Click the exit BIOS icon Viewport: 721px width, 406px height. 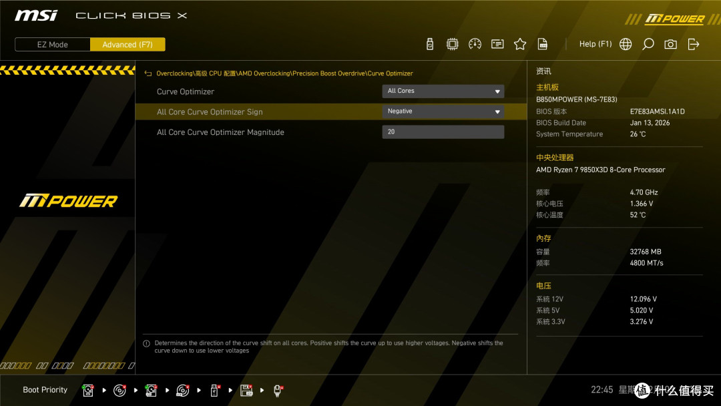[x=693, y=44]
